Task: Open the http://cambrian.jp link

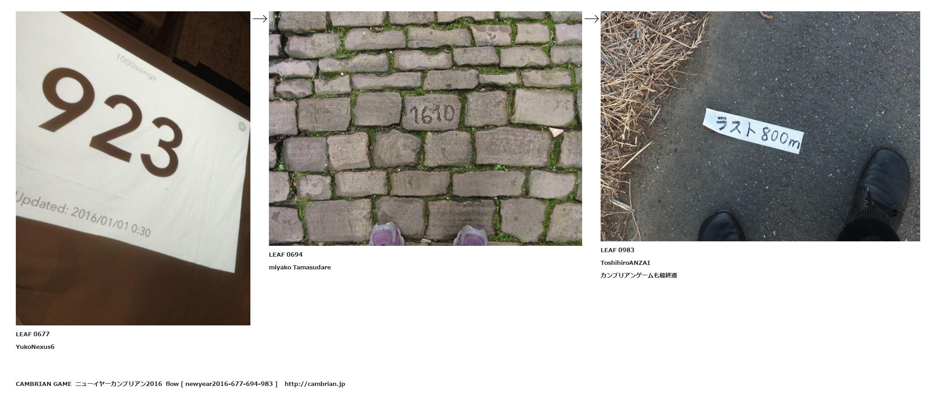Action: [x=315, y=384]
